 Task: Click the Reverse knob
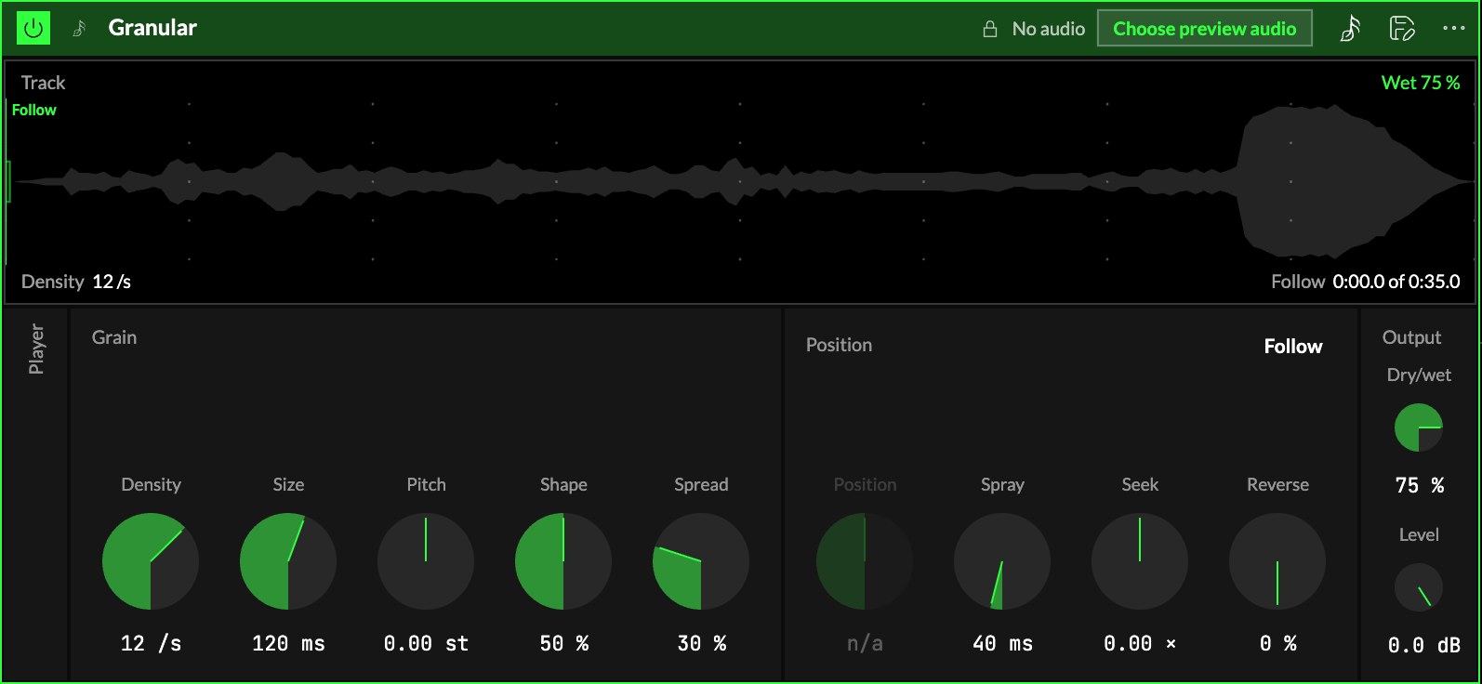click(1277, 561)
